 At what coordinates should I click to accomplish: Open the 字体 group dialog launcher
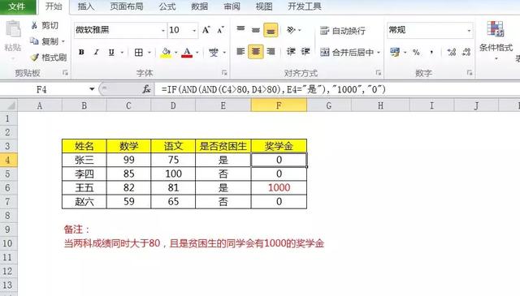224,73
